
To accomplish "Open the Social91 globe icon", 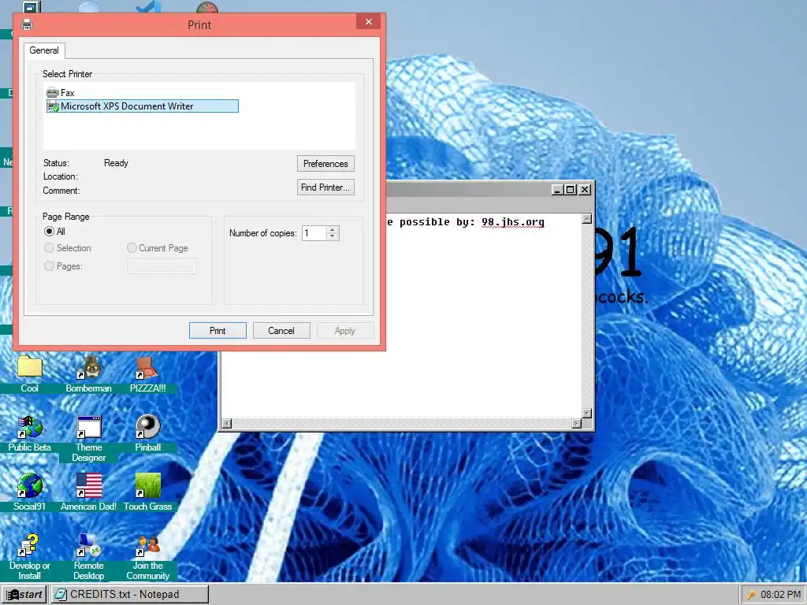I will [x=29, y=485].
